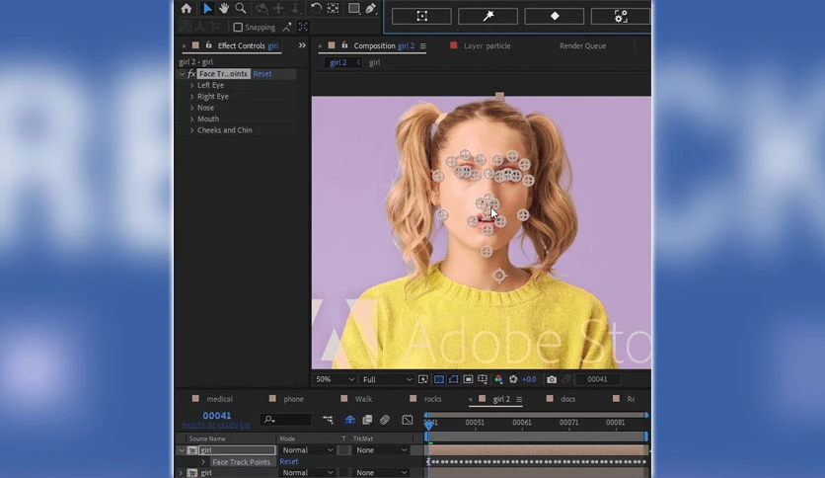Collapse the top girl layer in timeline
825x478 pixels.
[x=182, y=450]
